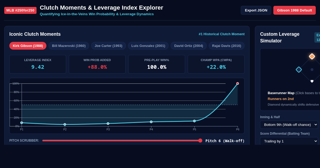Select the Kirk Gibson (1988) moment tab
The width and height of the screenshot is (320, 168).
[x=28, y=46]
